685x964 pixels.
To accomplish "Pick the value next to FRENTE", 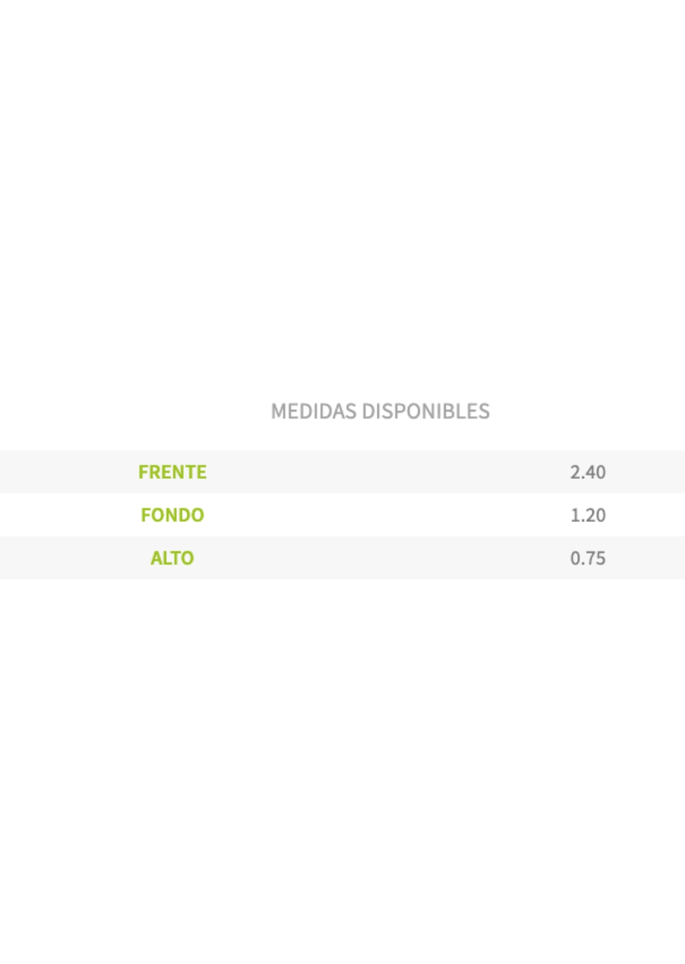I will (x=587, y=472).
